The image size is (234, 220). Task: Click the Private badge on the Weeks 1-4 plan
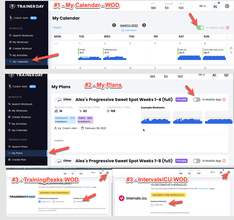click(x=181, y=99)
